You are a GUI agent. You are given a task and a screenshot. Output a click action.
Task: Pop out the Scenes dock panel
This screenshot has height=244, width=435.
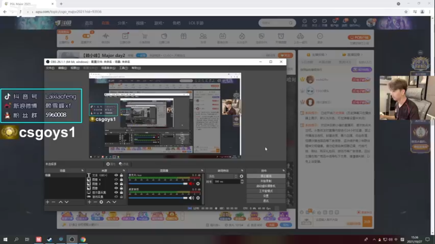[x=83, y=171]
